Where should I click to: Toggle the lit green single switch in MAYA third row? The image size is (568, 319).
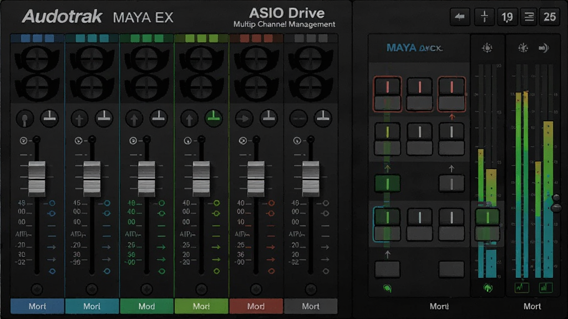click(387, 183)
